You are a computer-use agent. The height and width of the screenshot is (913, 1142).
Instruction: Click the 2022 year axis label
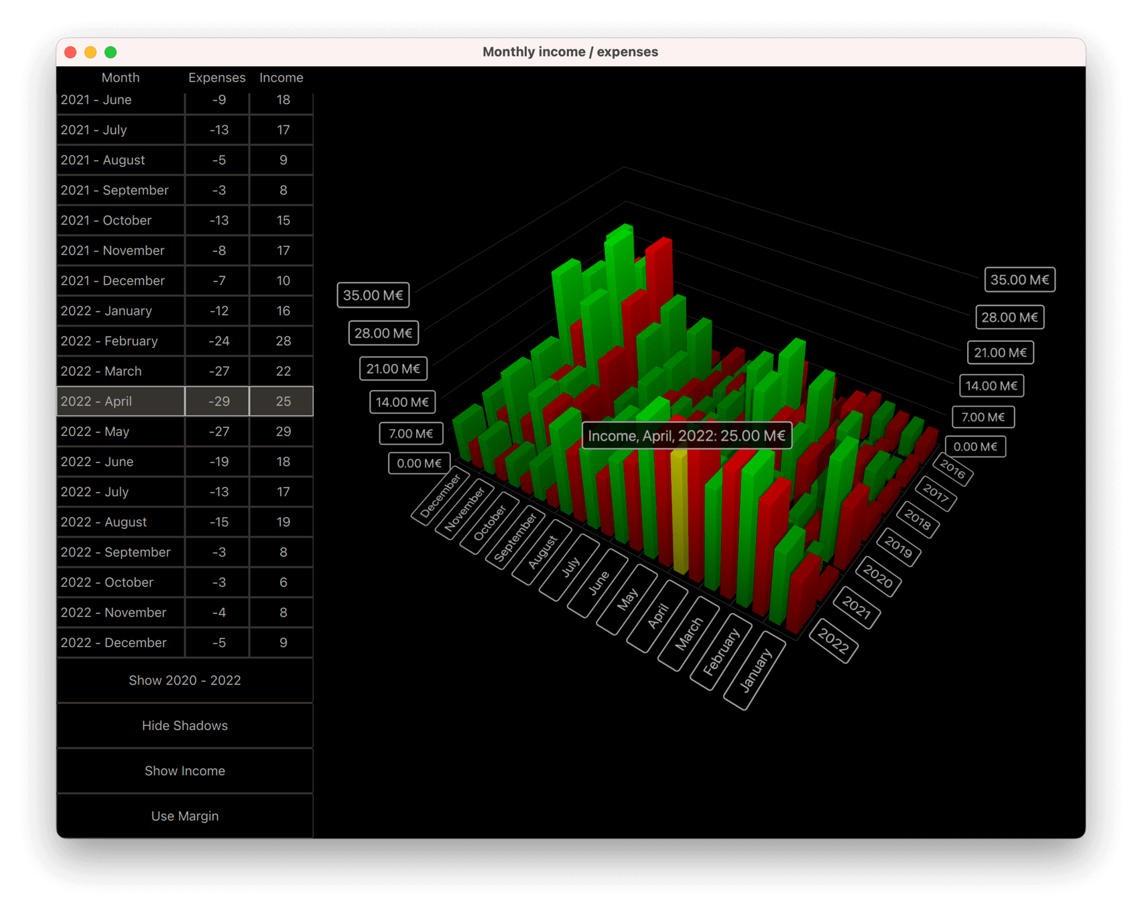pyautogui.click(x=833, y=642)
